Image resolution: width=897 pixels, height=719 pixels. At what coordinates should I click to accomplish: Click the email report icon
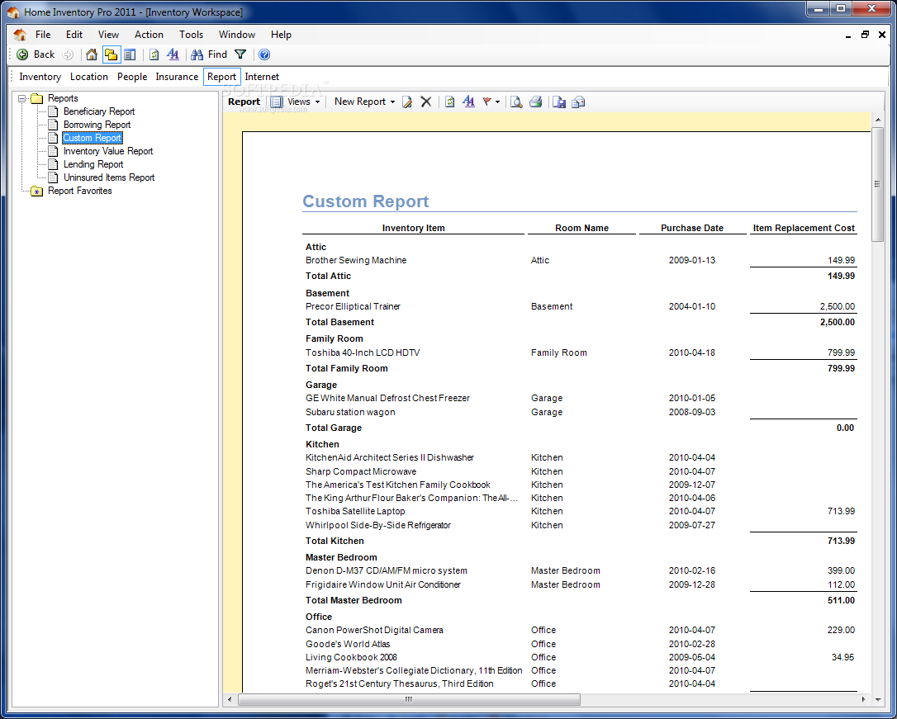(578, 102)
